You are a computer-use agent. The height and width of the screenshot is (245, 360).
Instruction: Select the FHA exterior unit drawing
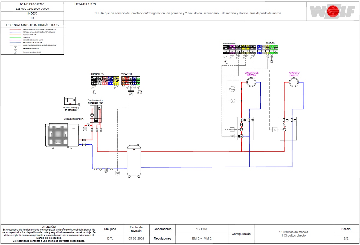tap(62, 136)
